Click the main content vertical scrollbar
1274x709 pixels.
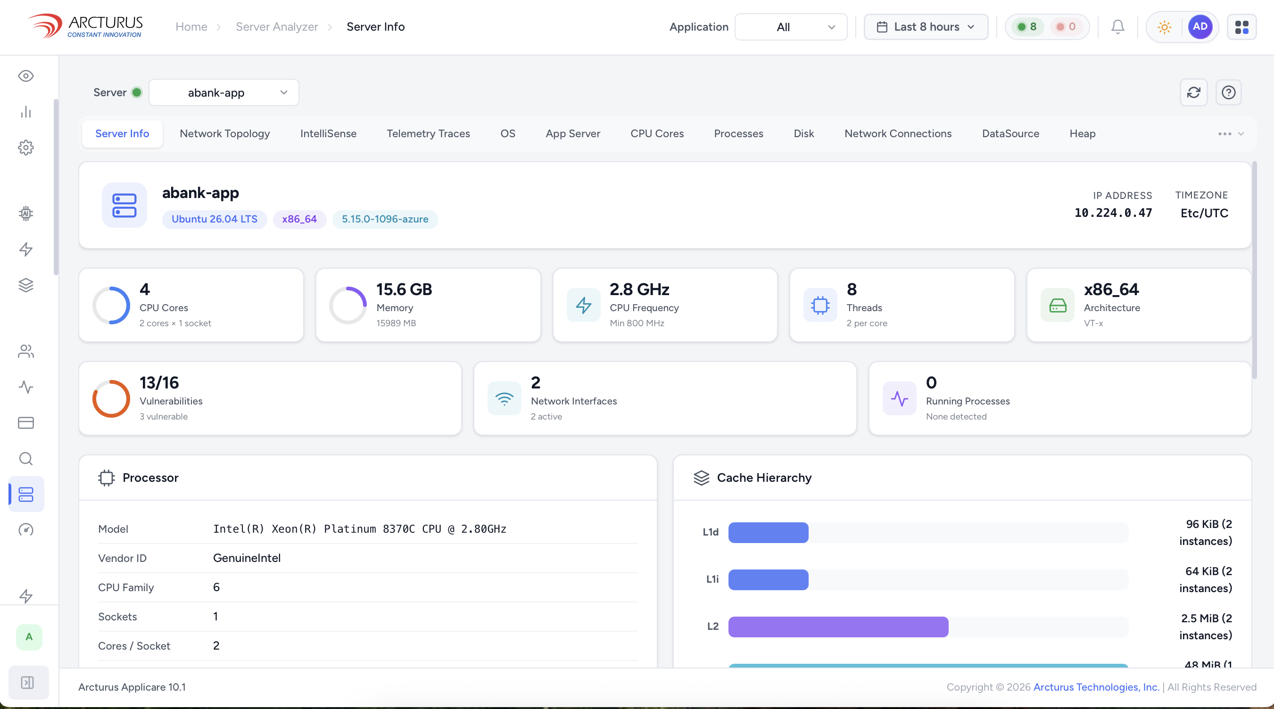[1254, 270]
